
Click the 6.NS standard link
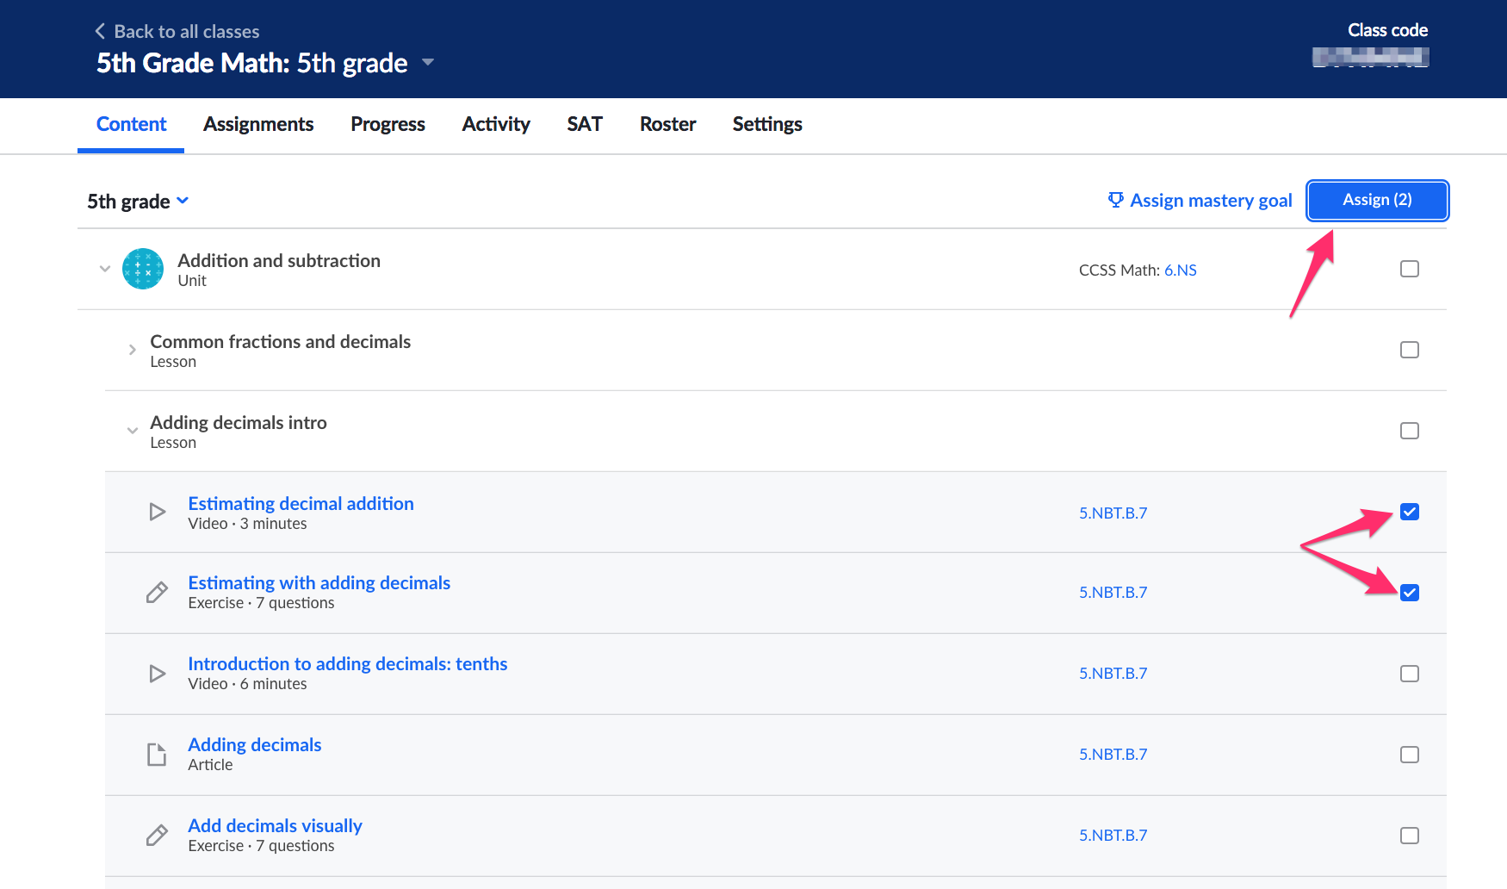point(1181,270)
